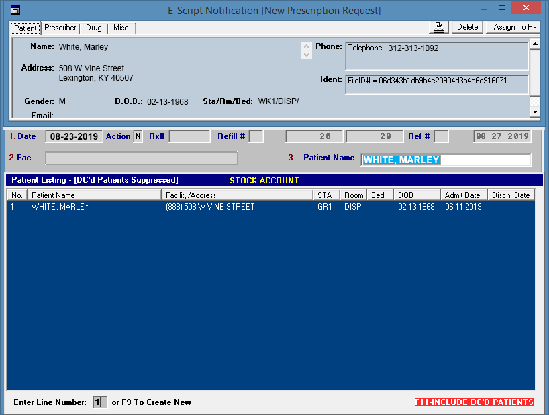Click the Enter Line Number box
Viewport: 549px width, 415px height.
pyautogui.click(x=99, y=402)
